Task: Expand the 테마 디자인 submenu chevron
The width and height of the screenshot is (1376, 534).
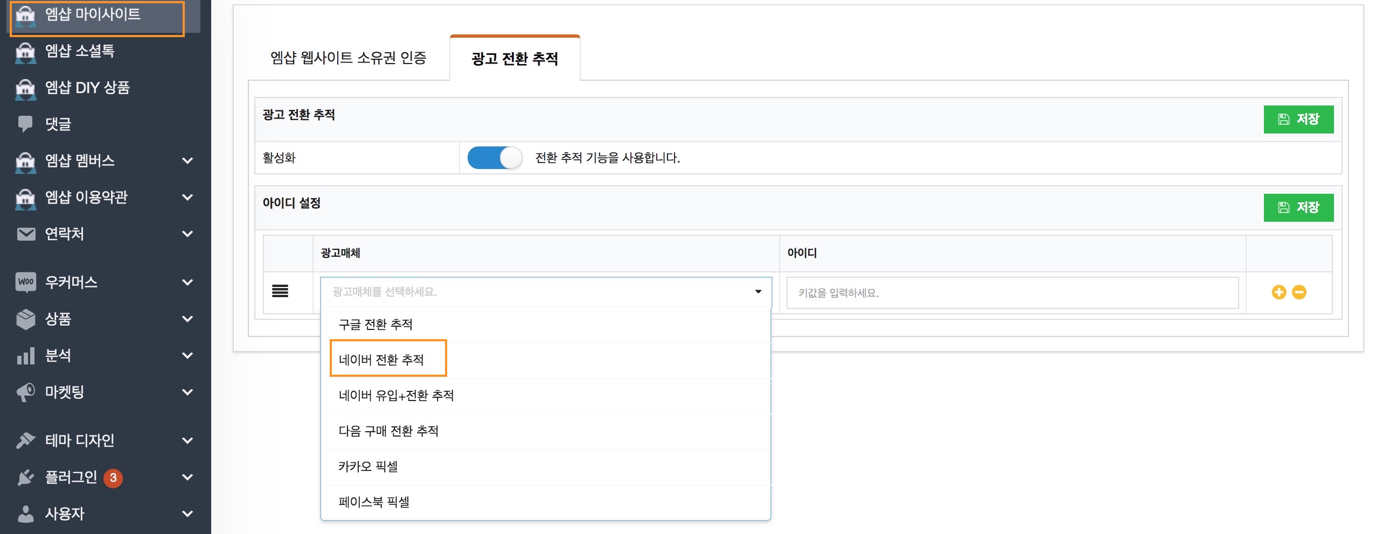Action: coord(187,440)
